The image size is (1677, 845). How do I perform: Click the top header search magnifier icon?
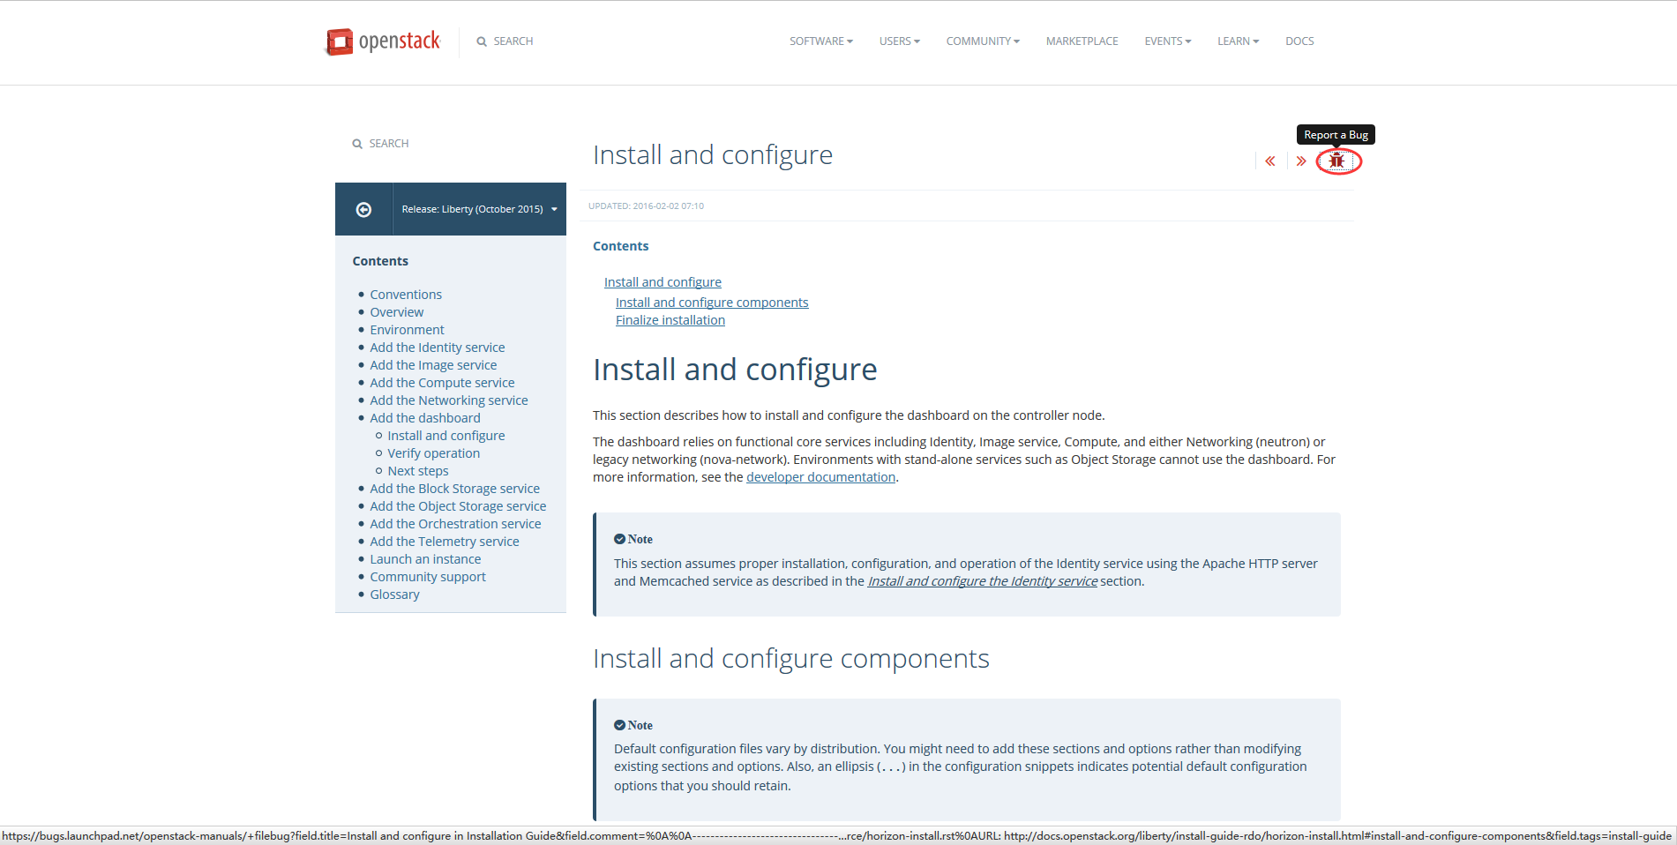482,41
